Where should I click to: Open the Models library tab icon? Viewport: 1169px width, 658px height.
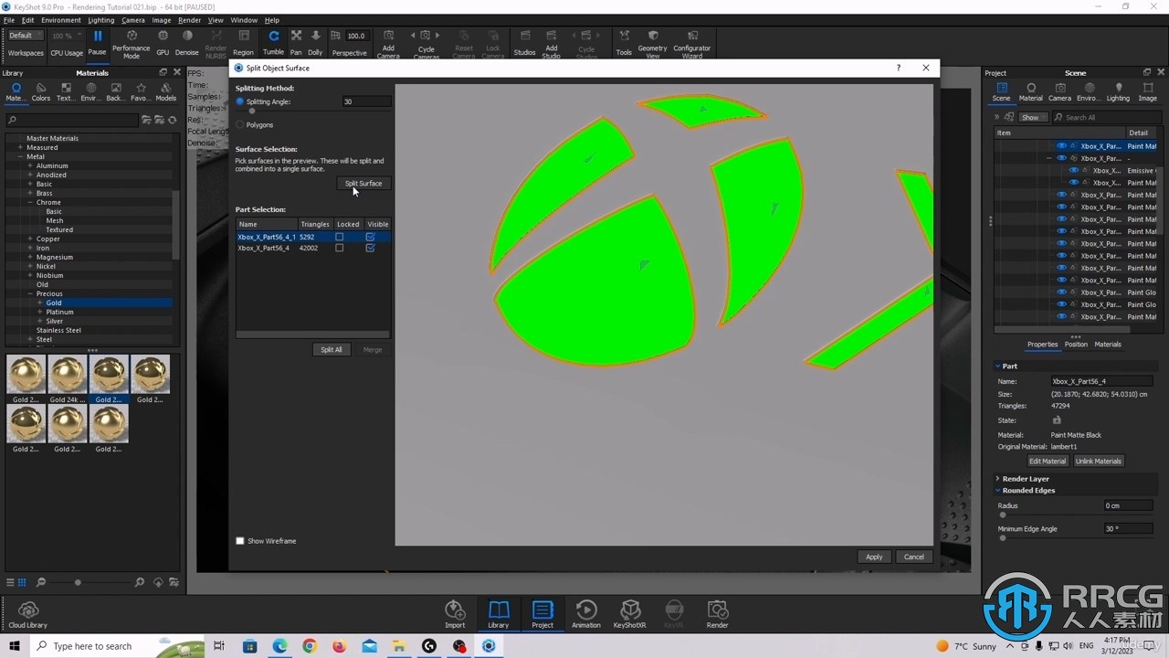pyautogui.click(x=165, y=92)
